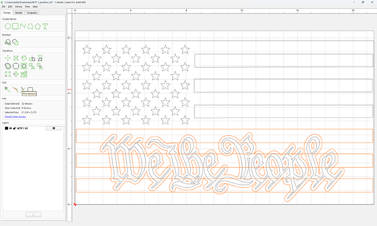Select the Circle vector tool
Screen dimensions: 377x226
coord(8,26)
